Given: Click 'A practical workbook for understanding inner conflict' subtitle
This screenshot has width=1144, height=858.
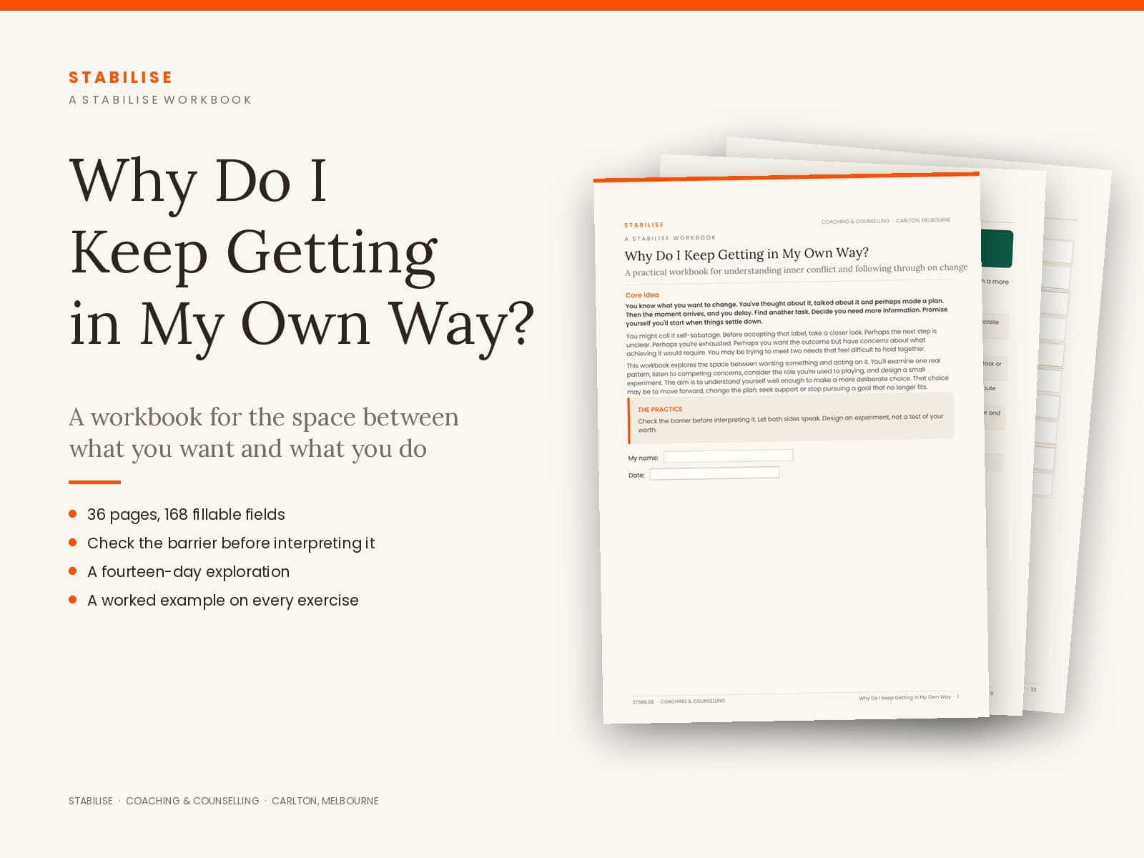Looking at the screenshot, I should click(796, 270).
